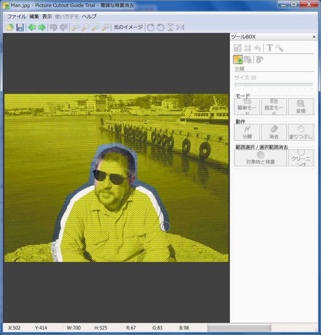
Task: Click the progress bar in status bar
Action: (239, 327)
